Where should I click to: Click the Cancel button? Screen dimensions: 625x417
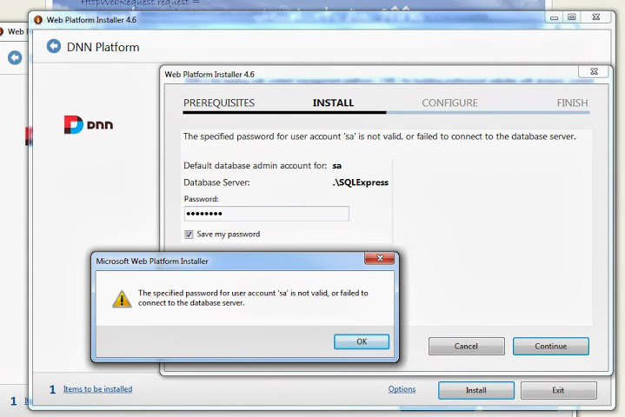click(466, 346)
